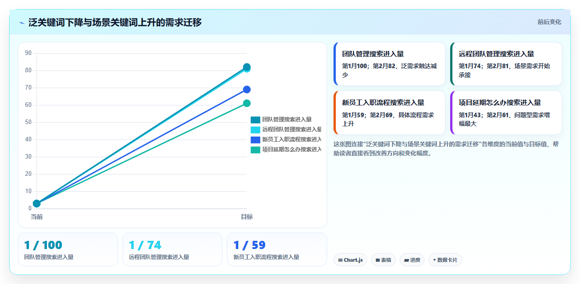Click legend label 团队管理搜索进入量
This screenshot has width=580, height=284.
[287, 120]
